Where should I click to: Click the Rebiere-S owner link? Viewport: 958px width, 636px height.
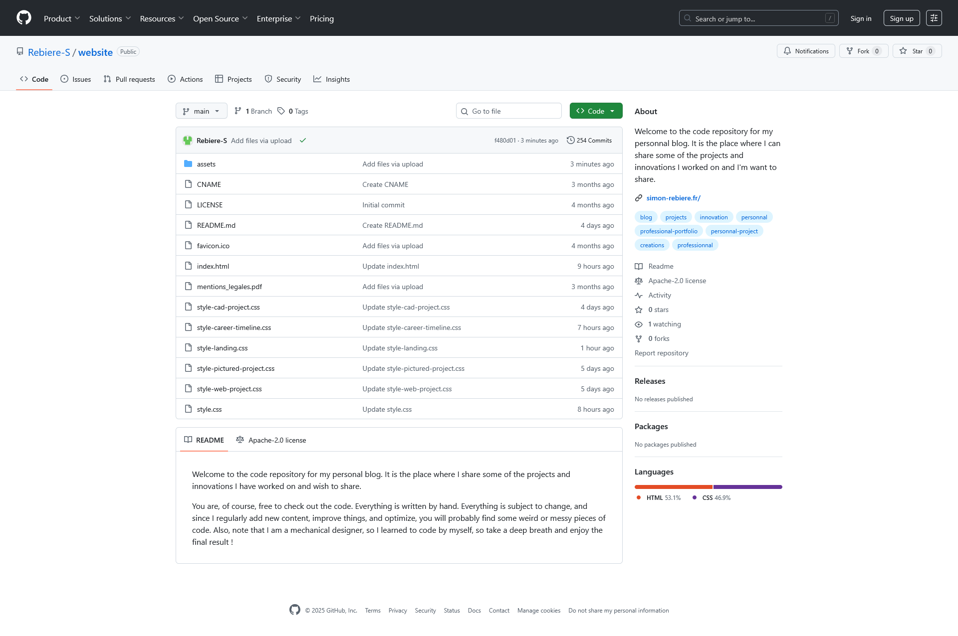49,52
